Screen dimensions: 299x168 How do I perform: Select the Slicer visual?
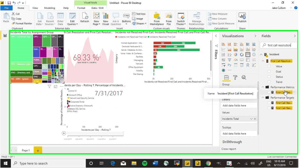pos(223,65)
